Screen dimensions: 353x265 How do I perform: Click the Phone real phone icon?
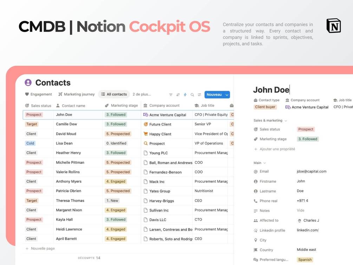click(x=255, y=201)
